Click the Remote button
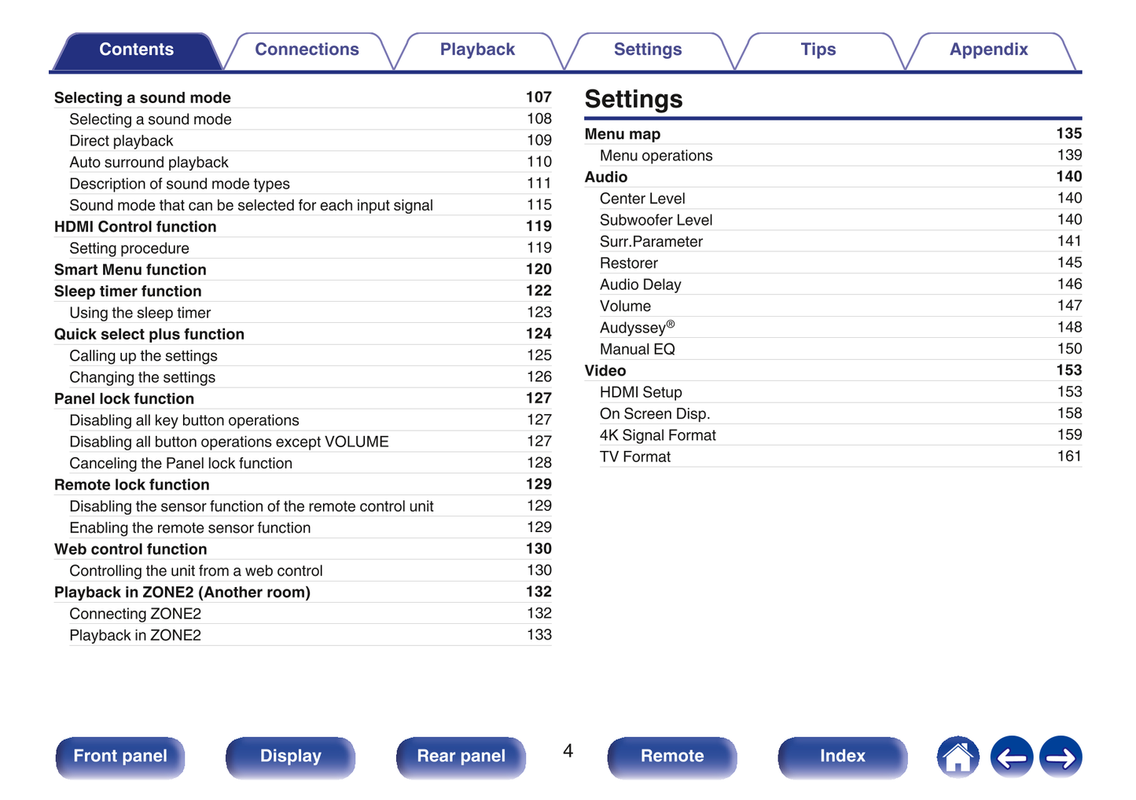Screen dimensions: 1136x800 pyautogui.click(x=671, y=756)
